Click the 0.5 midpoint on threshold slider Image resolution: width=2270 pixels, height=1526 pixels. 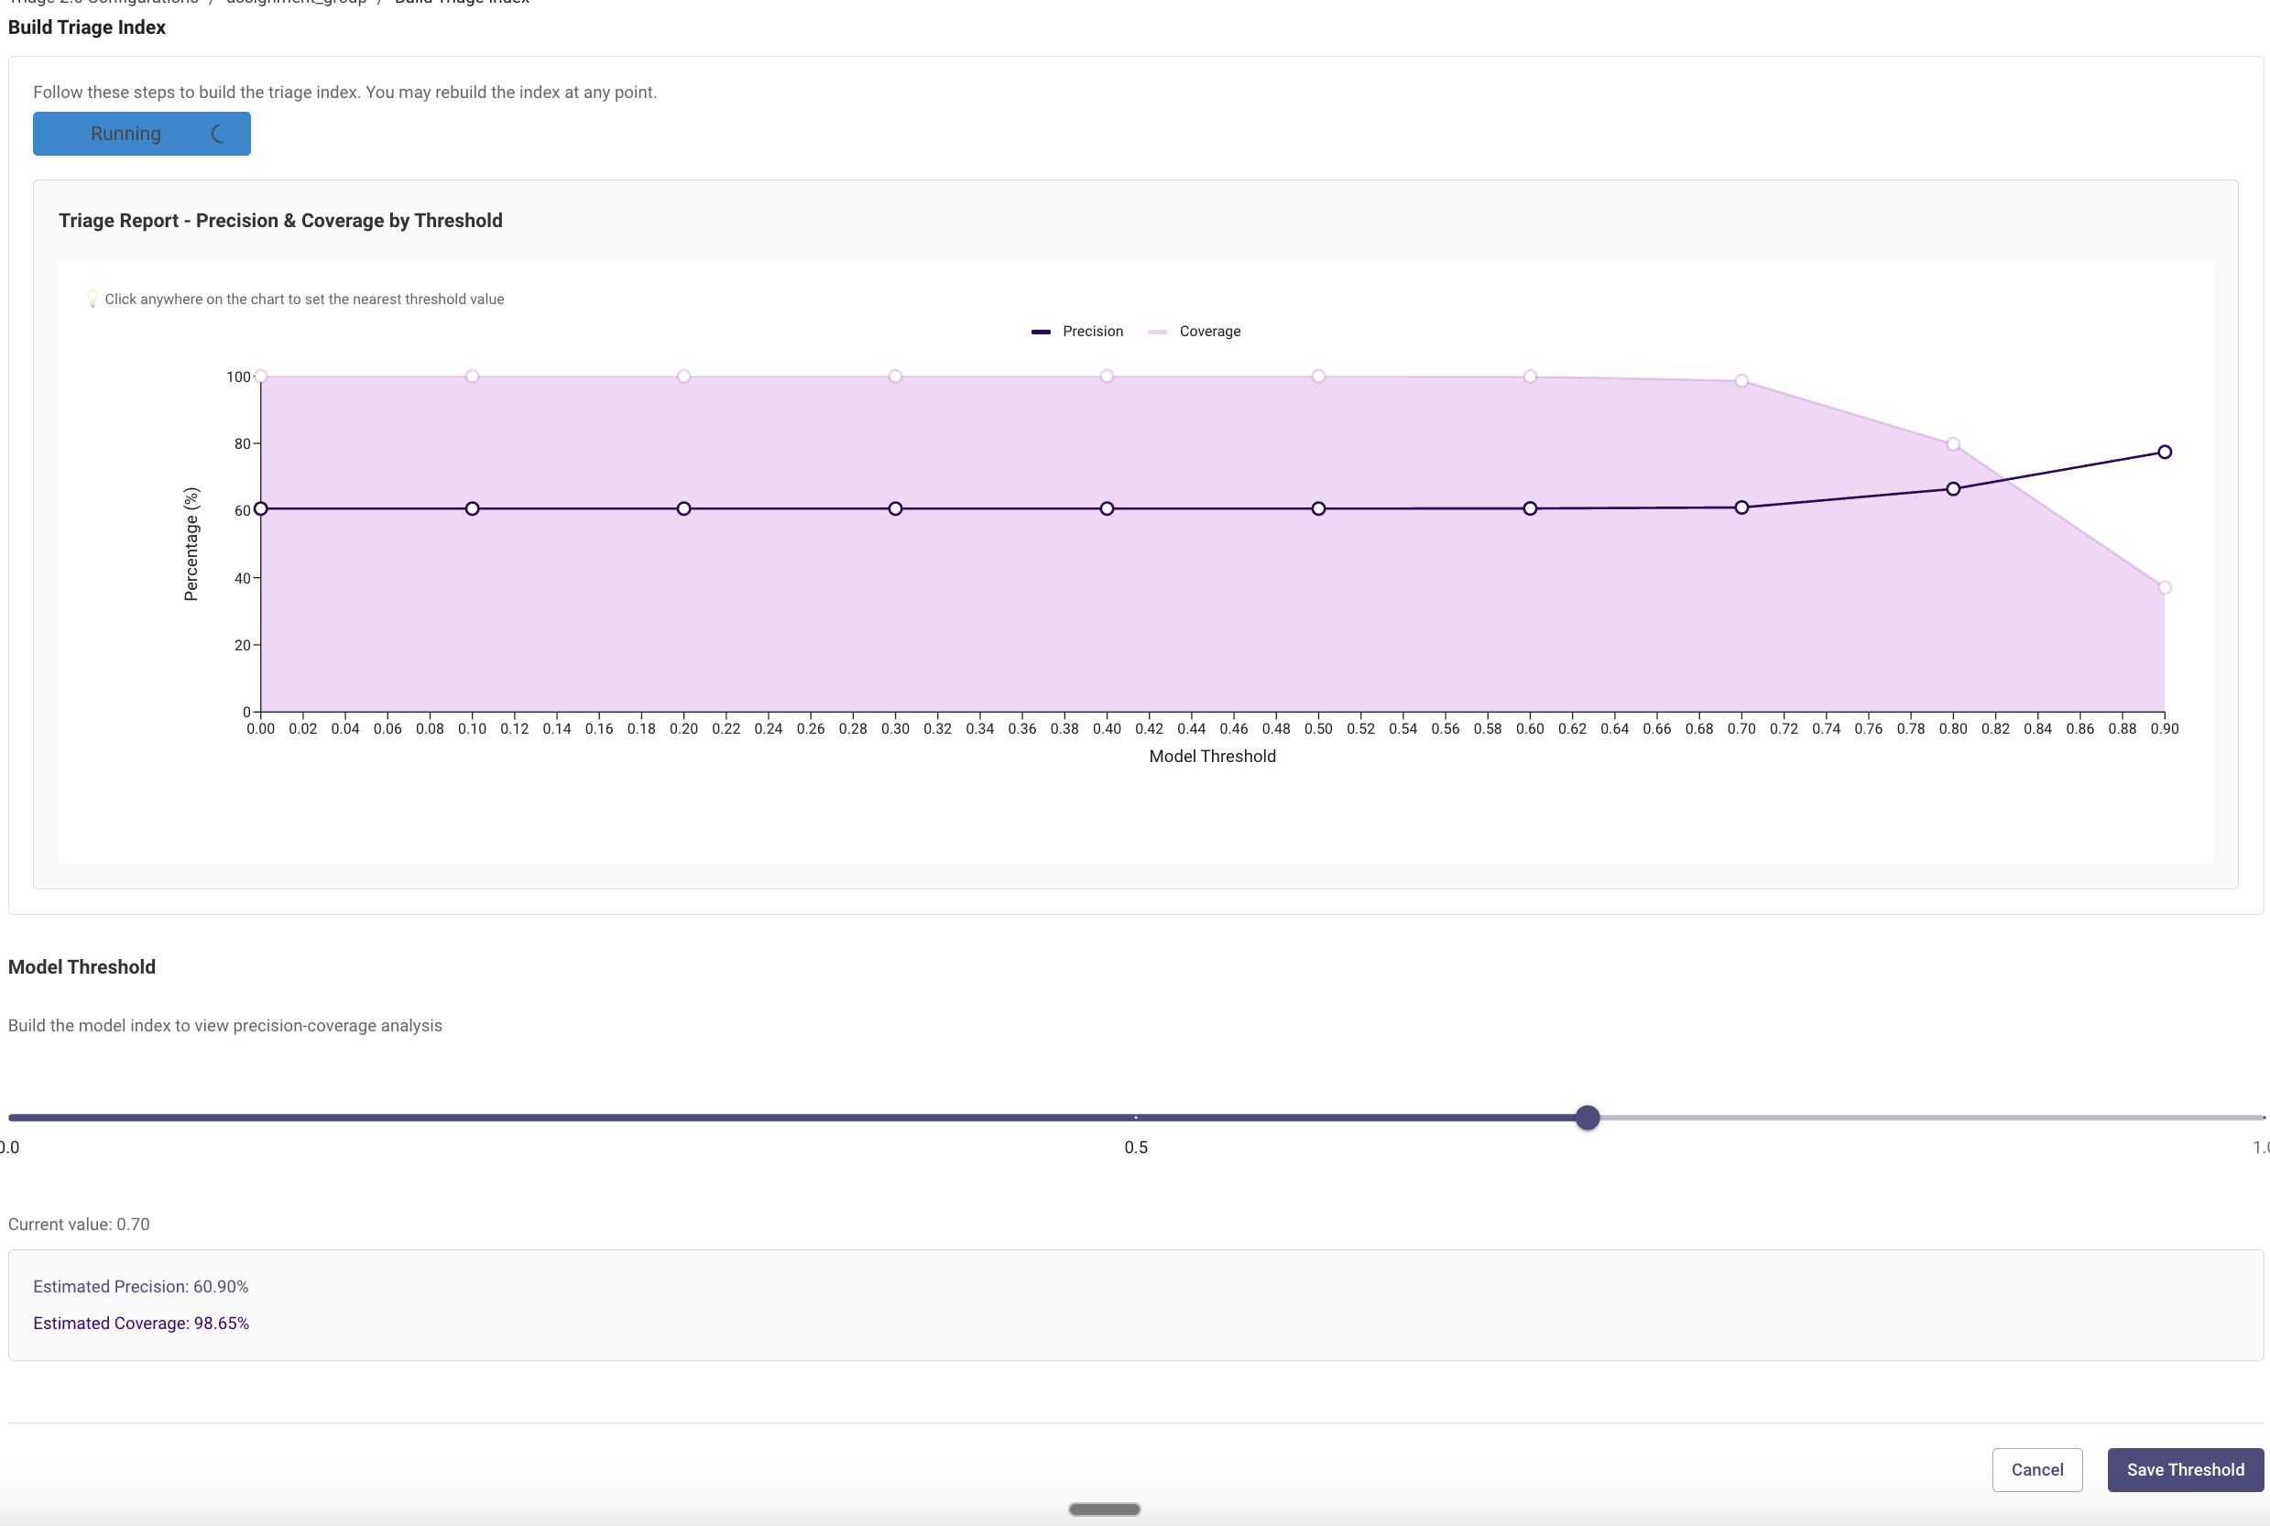pos(1136,1117)
